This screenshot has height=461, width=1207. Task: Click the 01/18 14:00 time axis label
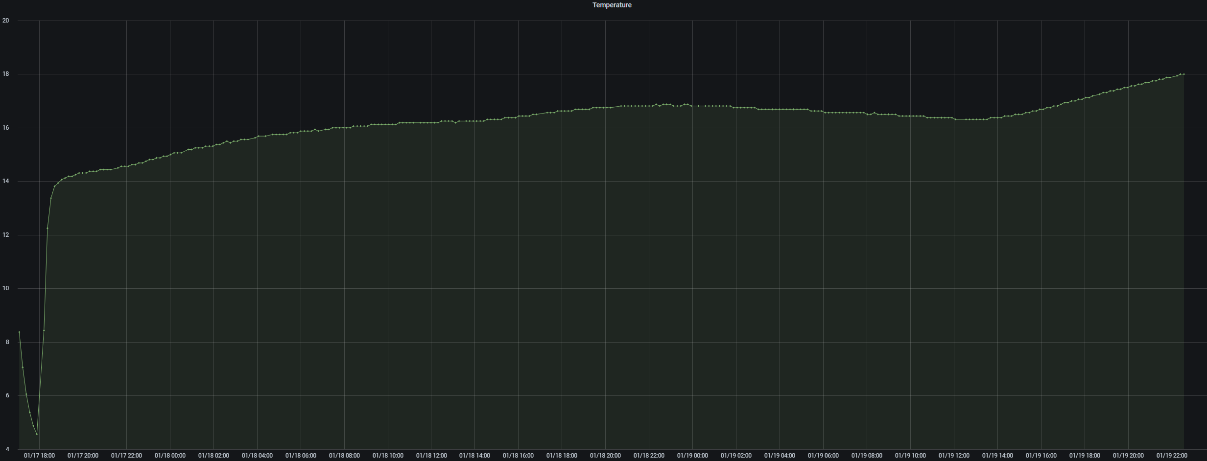click(474, 456)
